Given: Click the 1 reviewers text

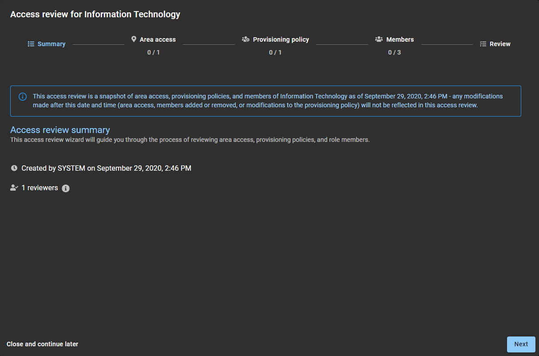Looking at the screenshot, I should pos(40,188).
